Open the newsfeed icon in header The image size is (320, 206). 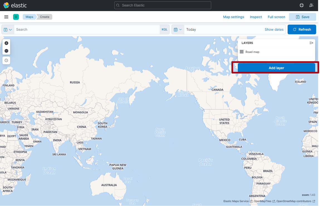tap(311, 5)
